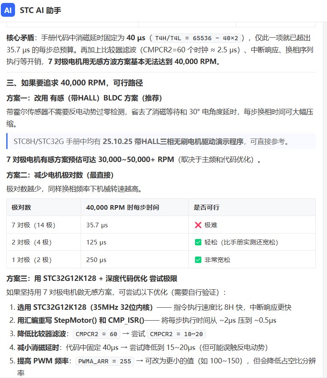This screenshot has height=378, width=327.
Task: Click green check icon next to 非常宽松
Action: pos(198,260)
